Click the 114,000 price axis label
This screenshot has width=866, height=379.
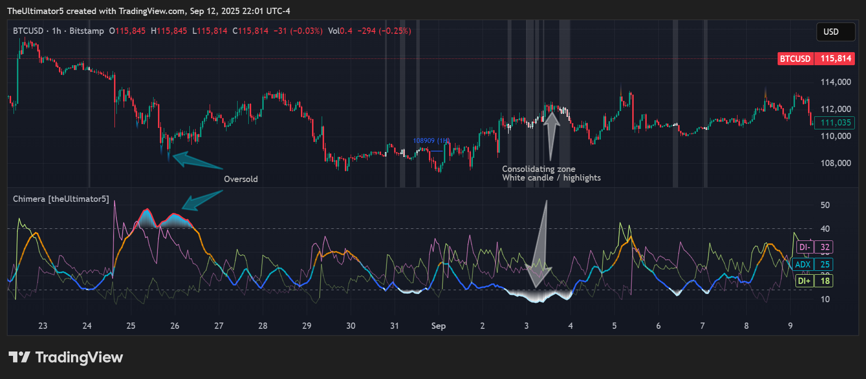pyautogui.click(x=836, y=82)
